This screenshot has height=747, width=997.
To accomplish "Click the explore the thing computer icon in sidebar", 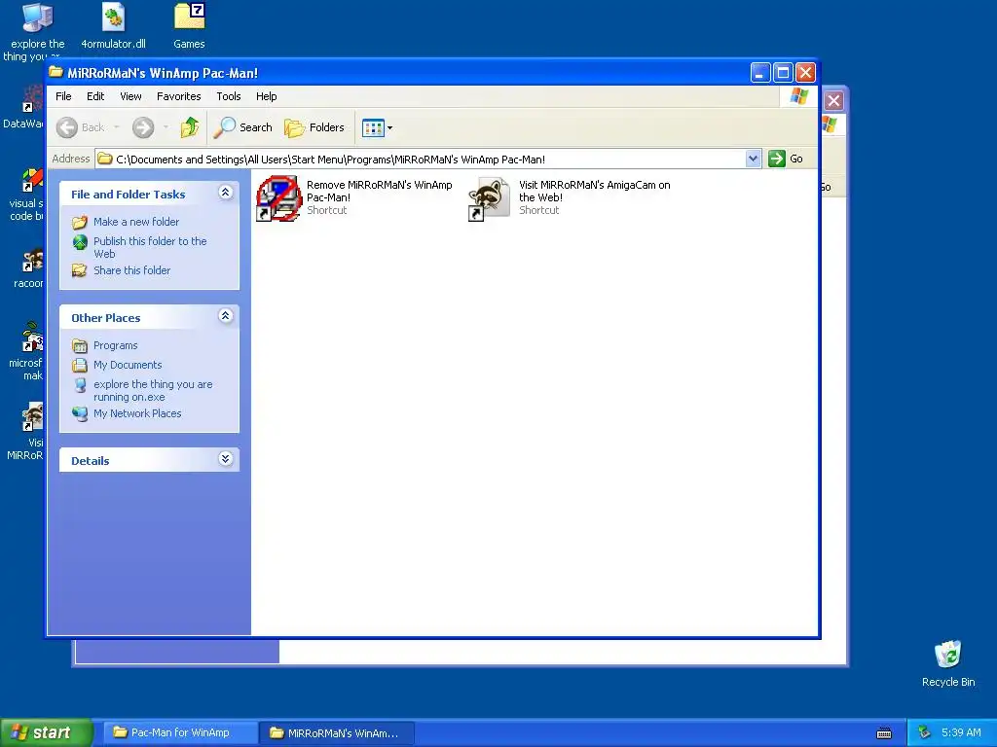I will point(80,385).
